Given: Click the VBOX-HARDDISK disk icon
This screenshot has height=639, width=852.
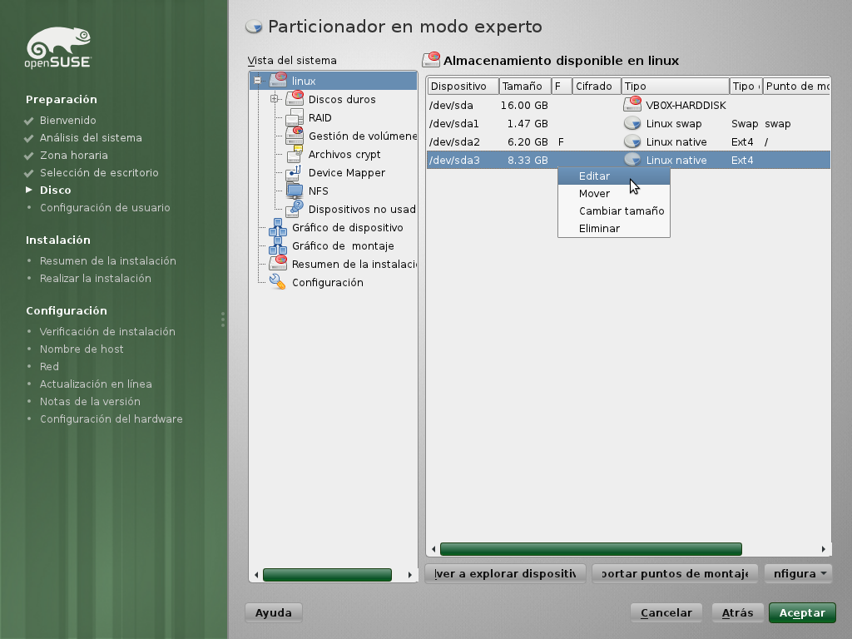Looking at the screenshot, I should (x=632, y=105).
